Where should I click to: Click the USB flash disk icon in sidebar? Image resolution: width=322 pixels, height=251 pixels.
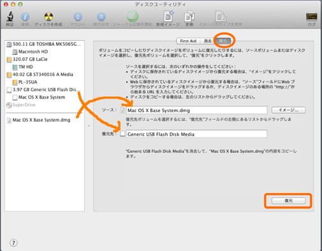coord(9,90)
